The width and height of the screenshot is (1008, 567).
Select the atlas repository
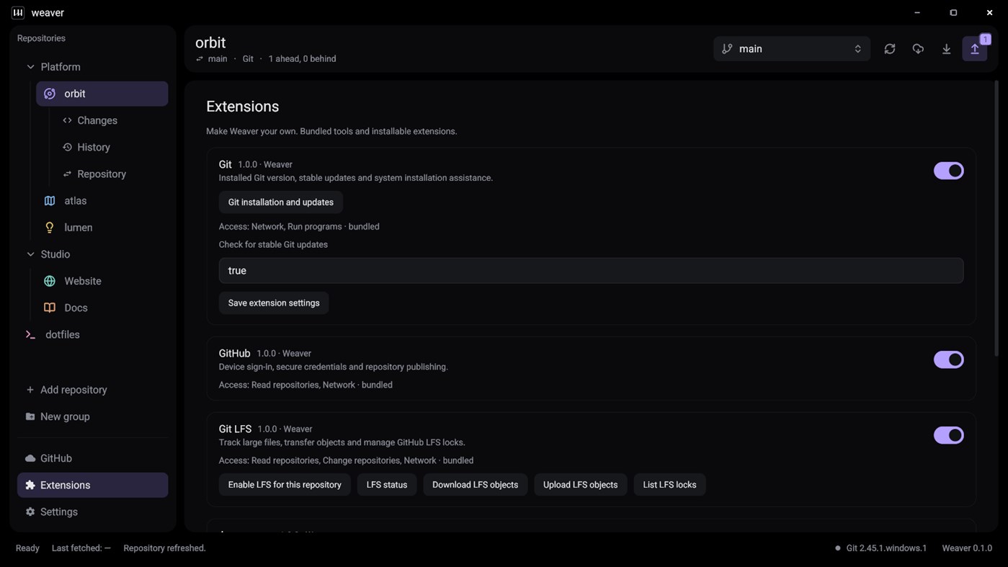[x=102, y=201]
